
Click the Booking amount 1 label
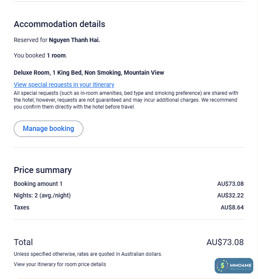click(x=38, y=184)
